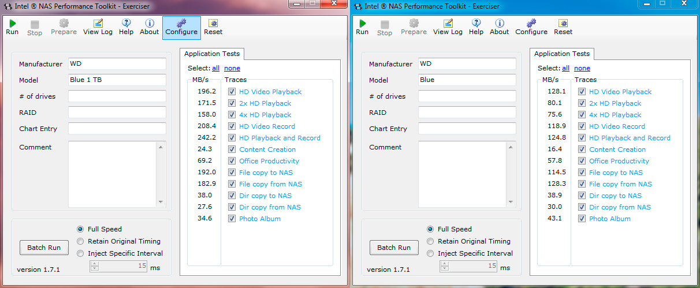This screenshot has width=700, height=288.
Task: Uncheck 2x HD Playback in left window
Action: (232, 103)
